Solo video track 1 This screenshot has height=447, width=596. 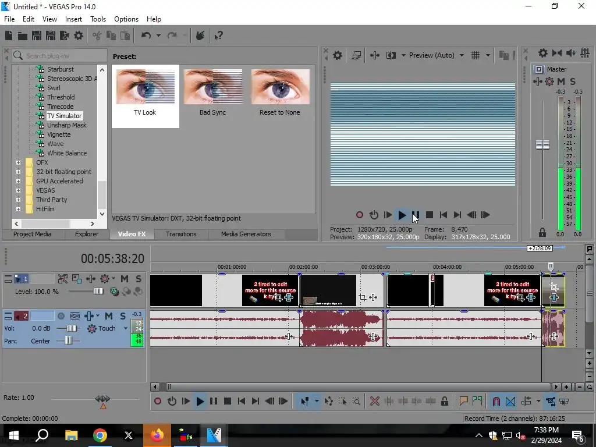point(139,279)
